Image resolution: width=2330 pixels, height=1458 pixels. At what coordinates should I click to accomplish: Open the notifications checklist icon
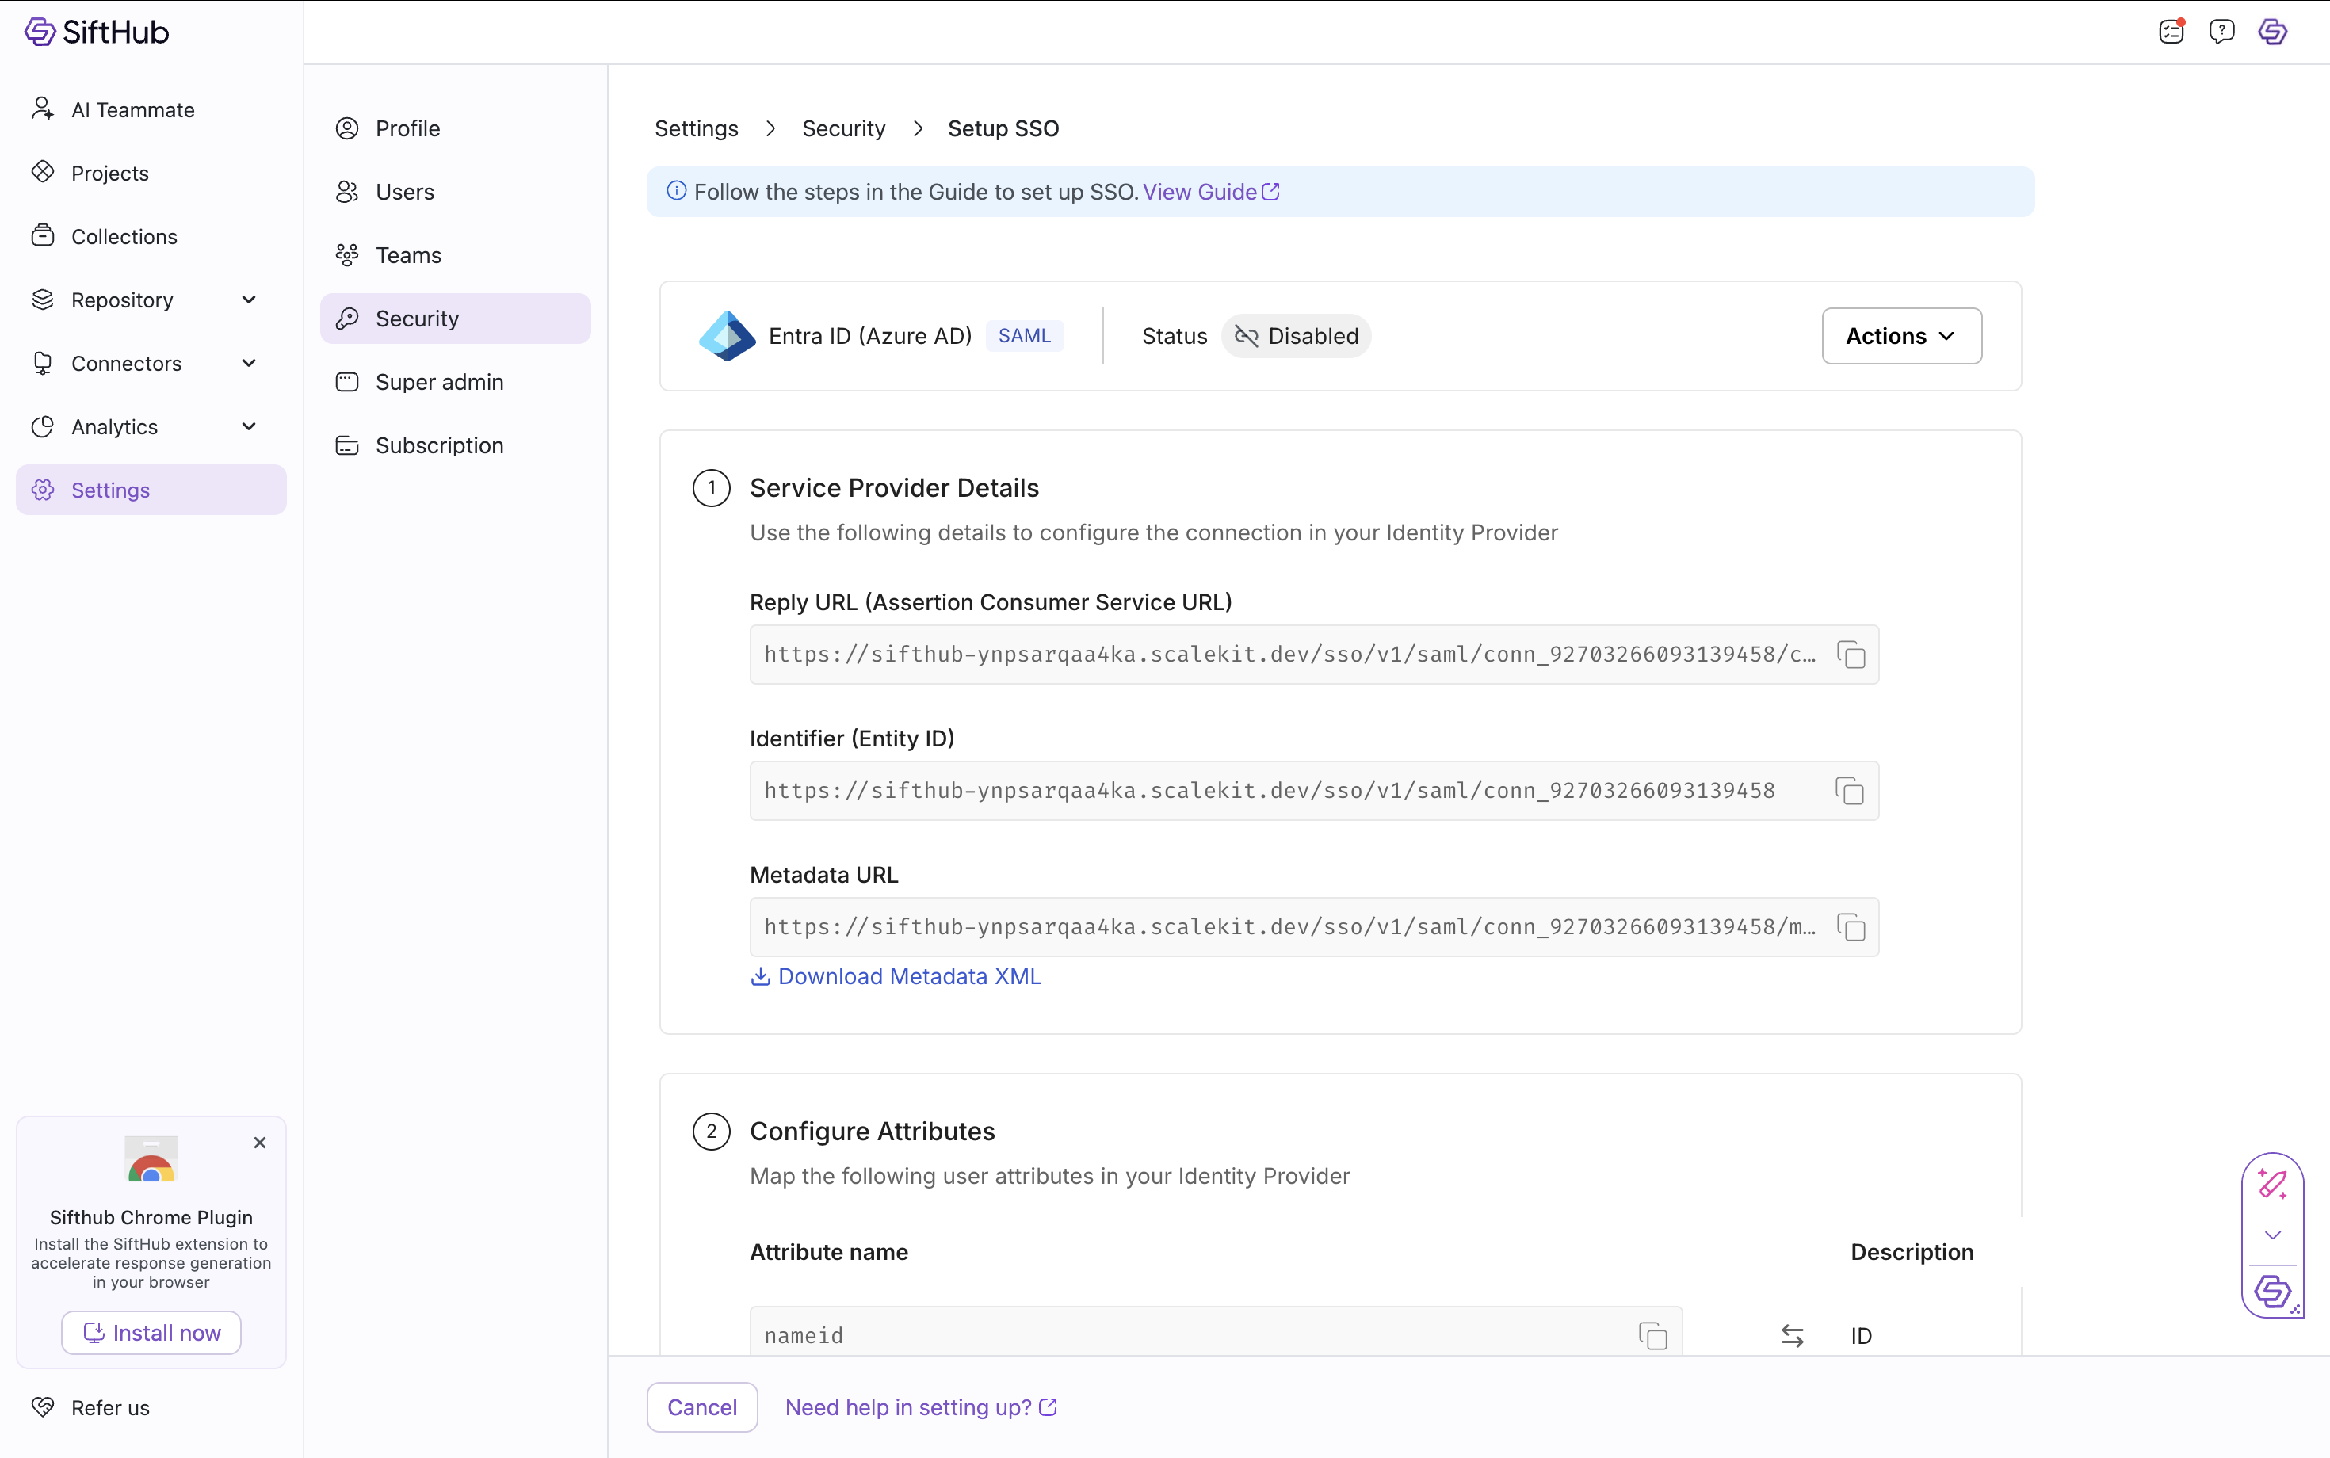[2171, 32]
